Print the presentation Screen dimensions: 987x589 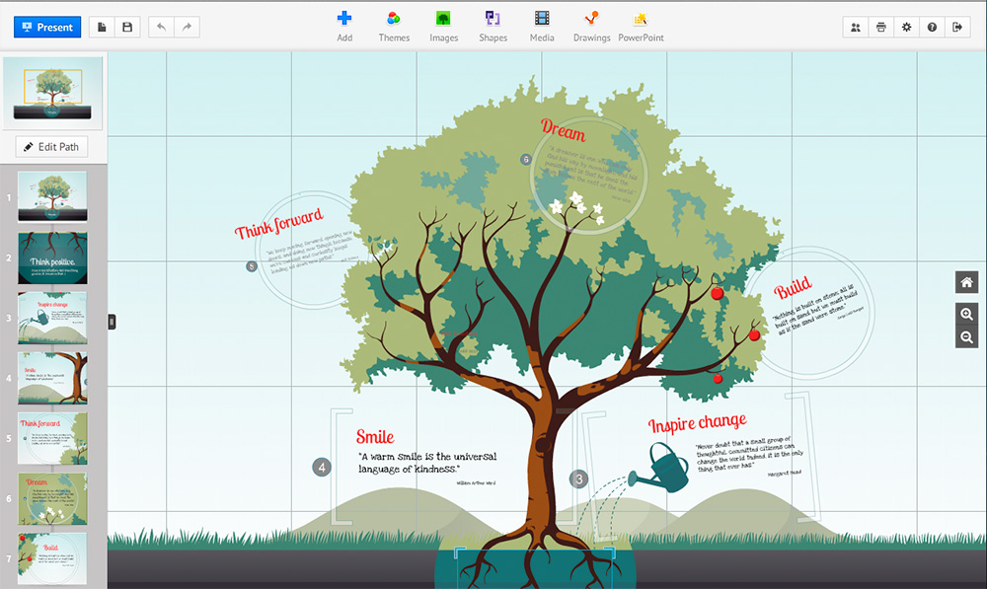(x=881, y=28)
